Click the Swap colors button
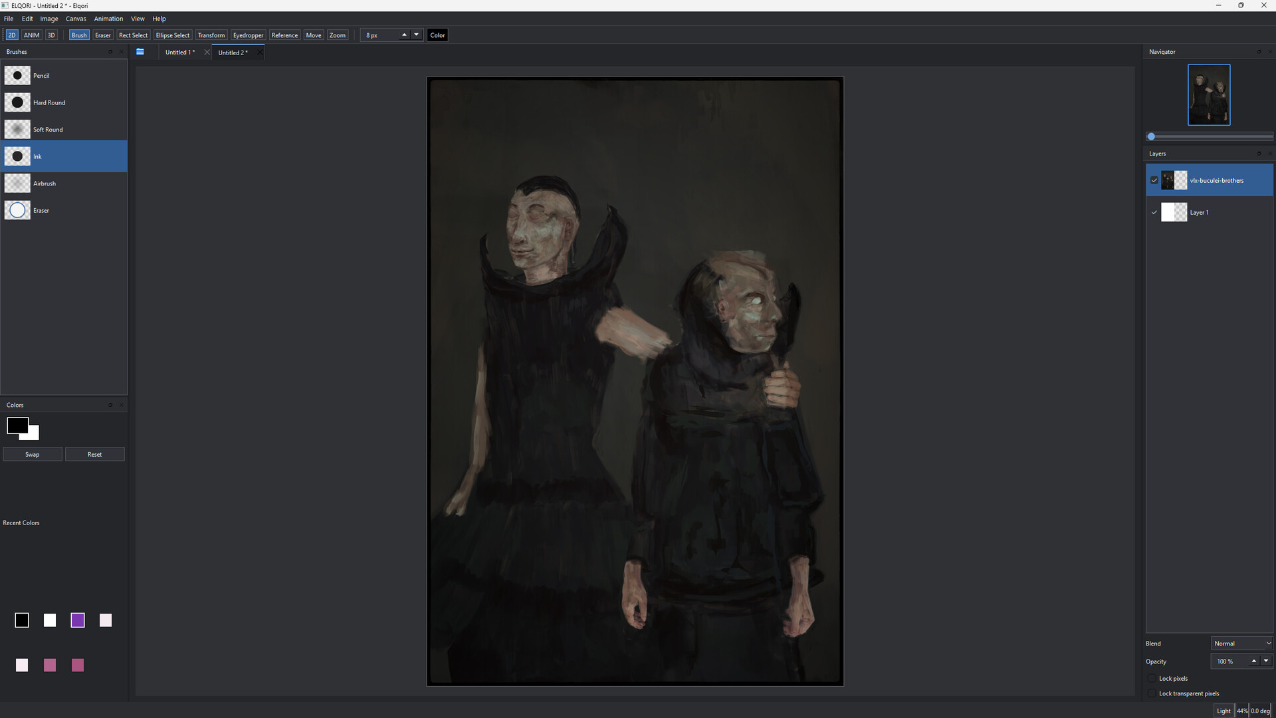 tap(33, 454)
